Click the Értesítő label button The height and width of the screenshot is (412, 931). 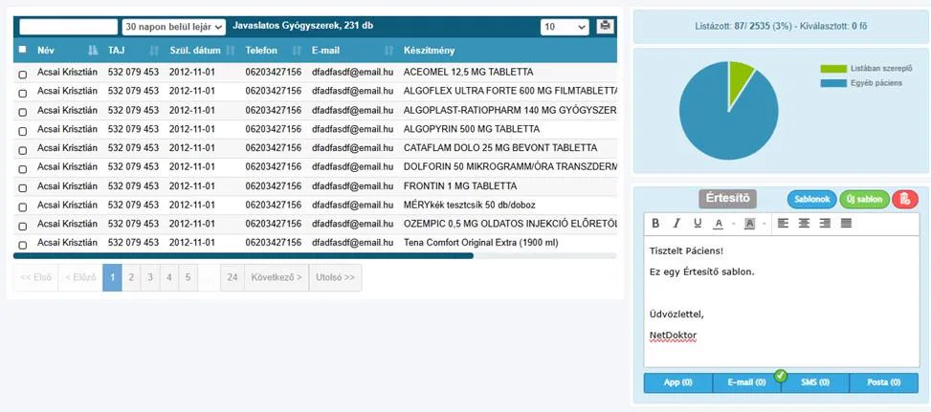coord(727,199)
